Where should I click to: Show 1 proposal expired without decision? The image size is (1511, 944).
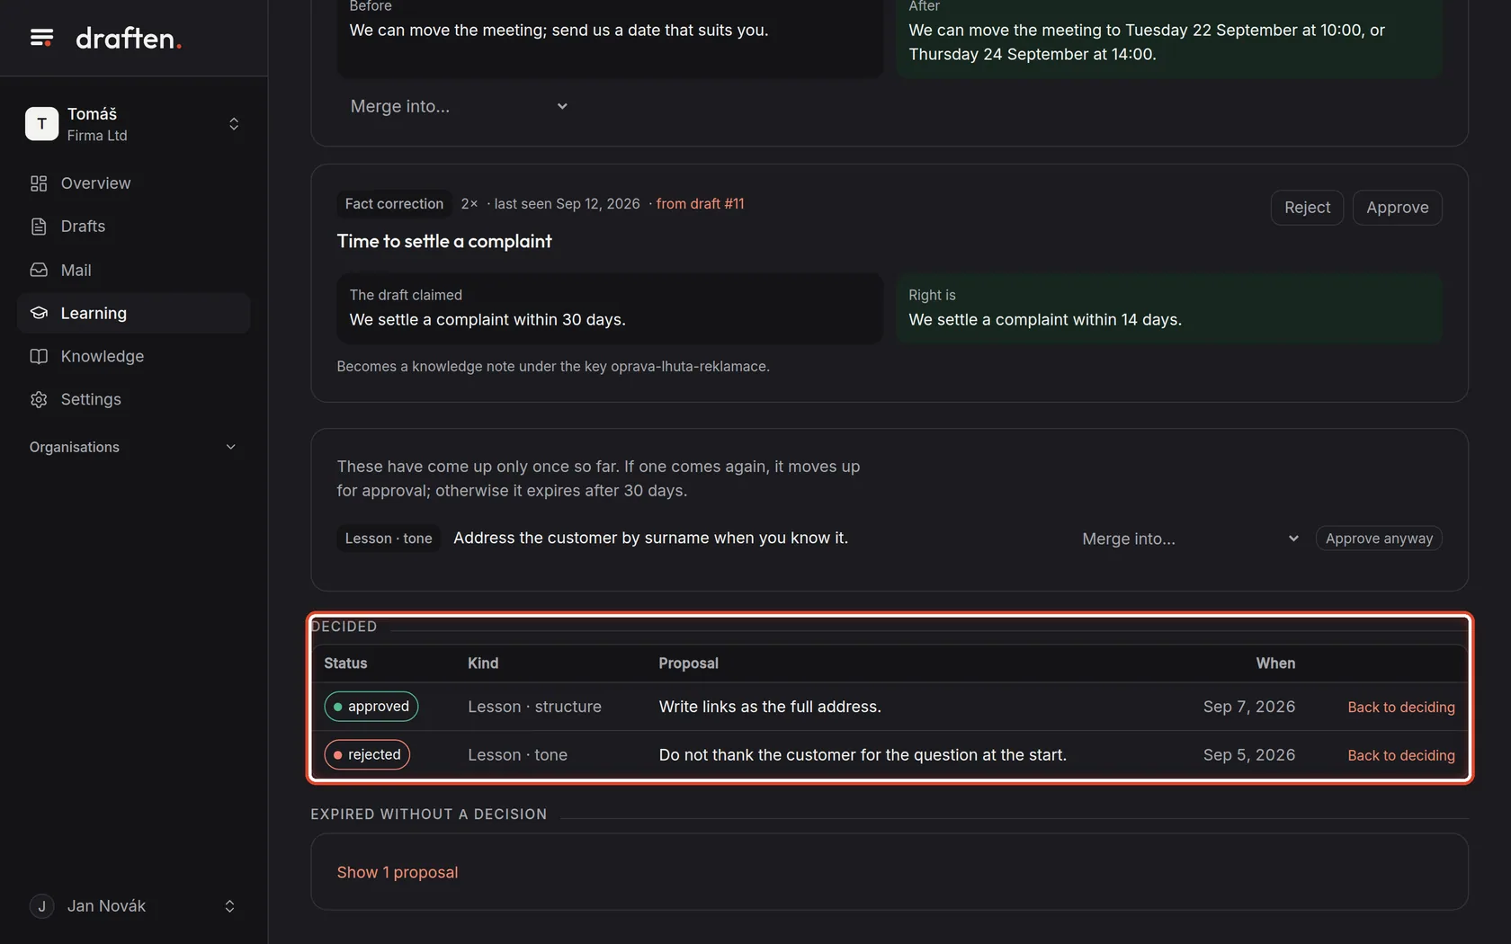click(398, 872)
